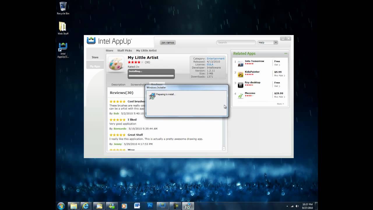Go to Store breadcrumb link
The image size is (373, 210).
[109, 50]
